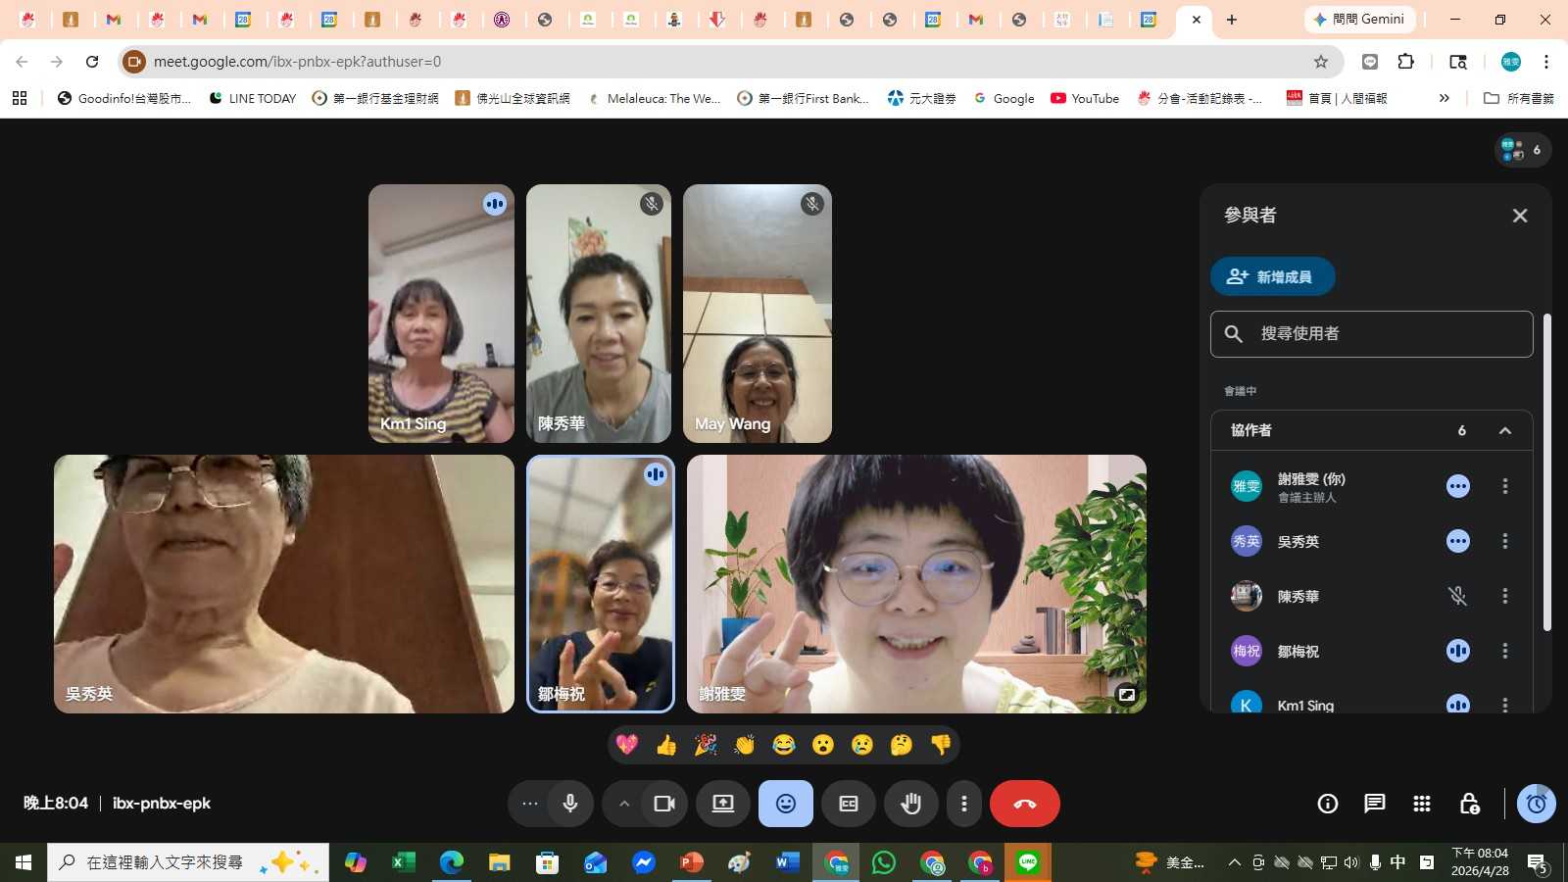
Task: Open the YouTube bookmark
Action: (x=1085, y=98)
